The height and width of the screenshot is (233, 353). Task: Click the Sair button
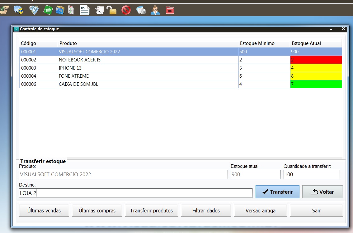tap(316, 211)
